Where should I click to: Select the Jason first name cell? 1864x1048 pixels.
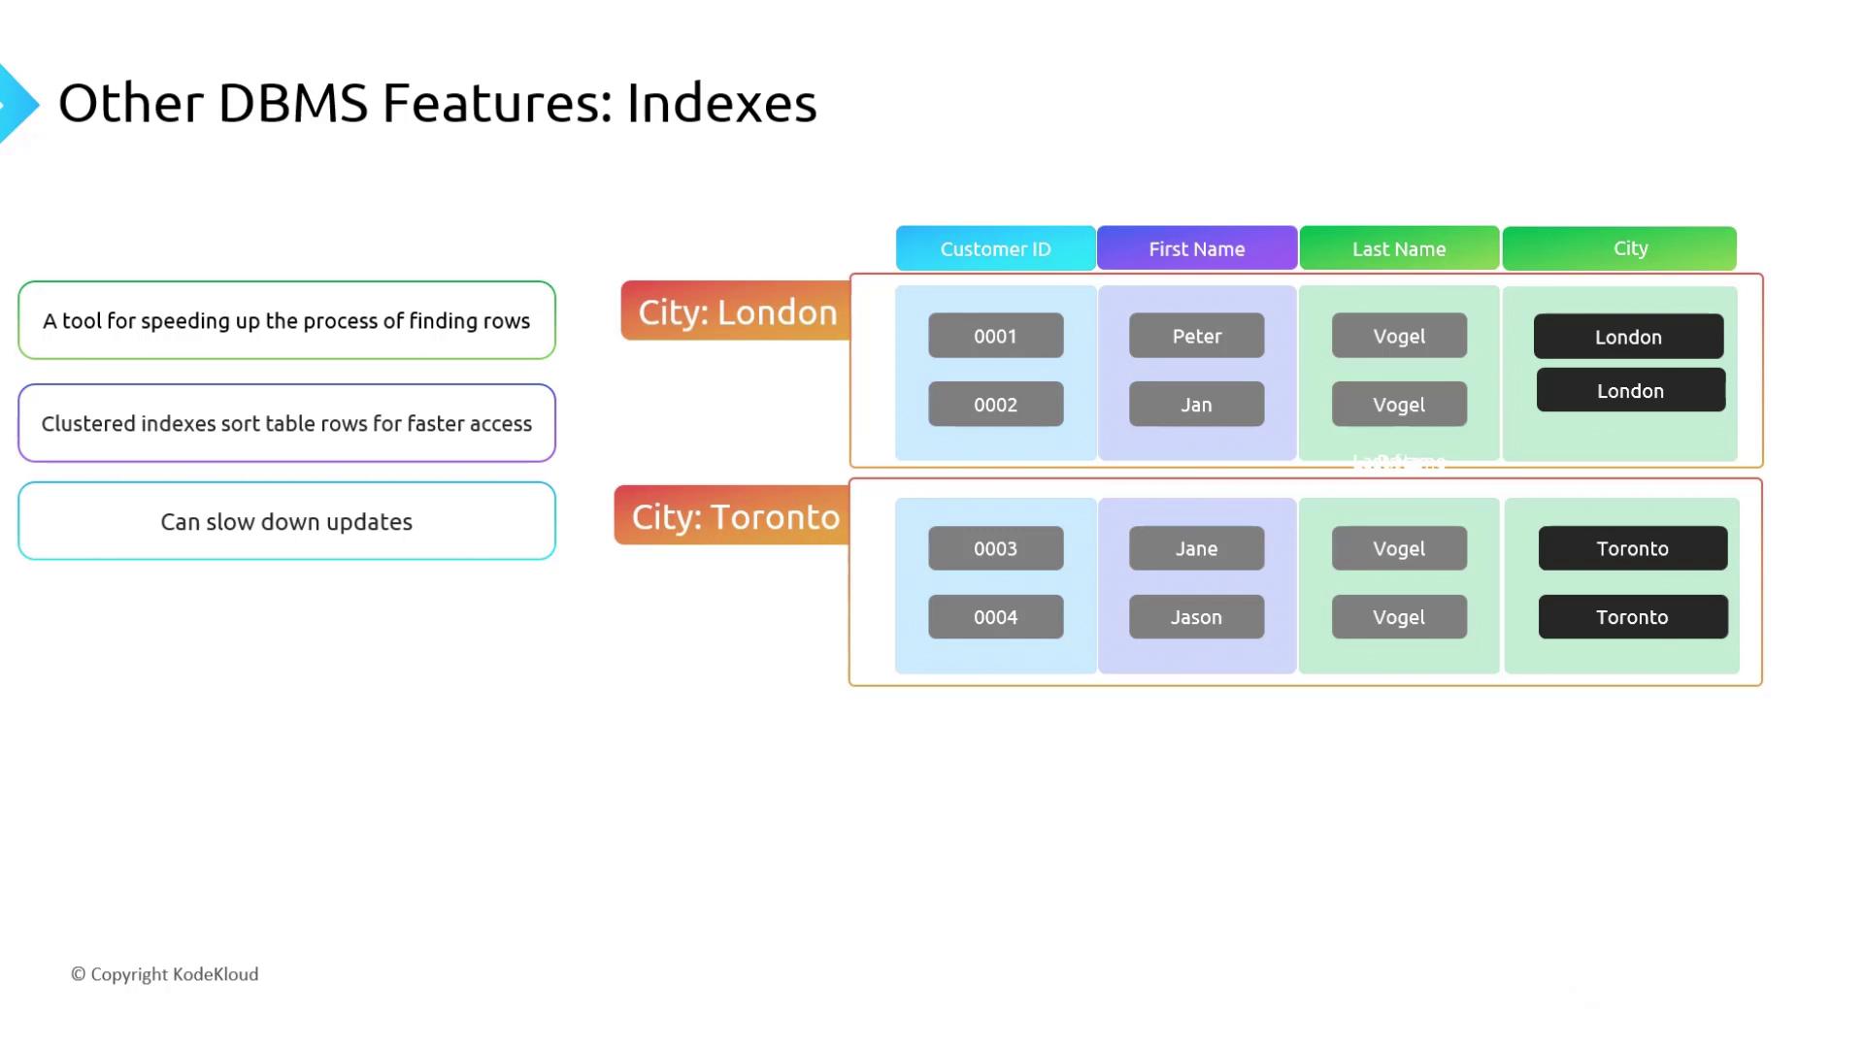tap(1196, 617)
